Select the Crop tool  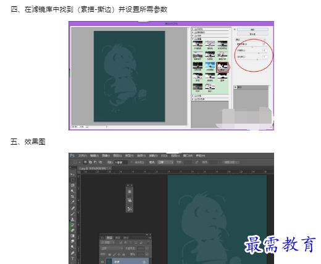pyautogui.click(x=72, y=197)
